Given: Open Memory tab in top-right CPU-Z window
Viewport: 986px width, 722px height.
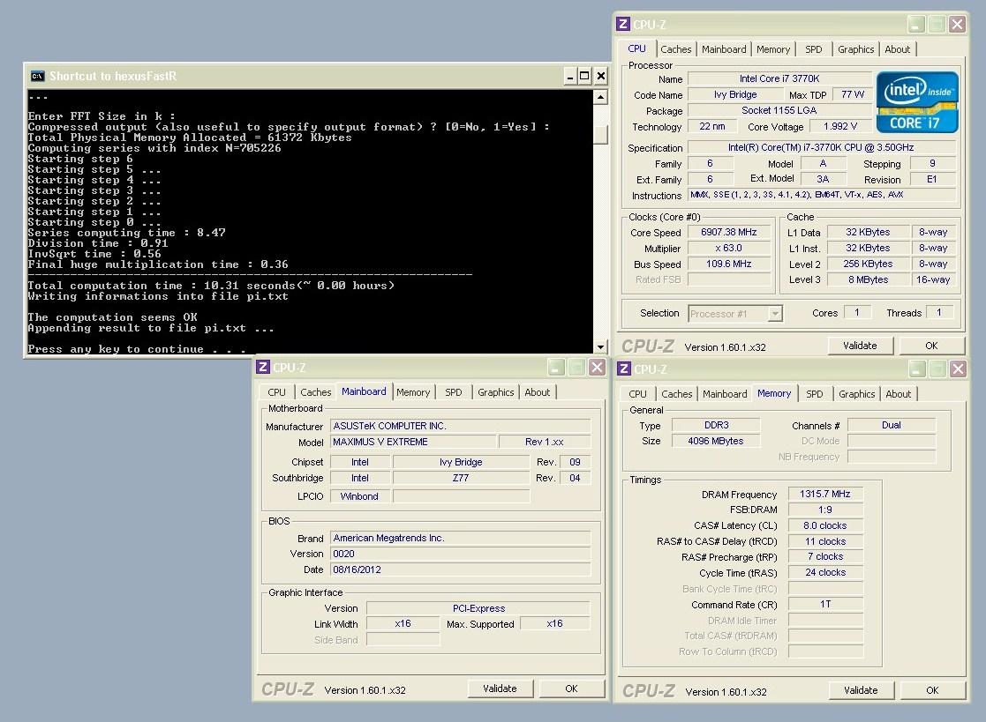Looking at the screenshot, I should pyautogui.click(x=773, y=49).
